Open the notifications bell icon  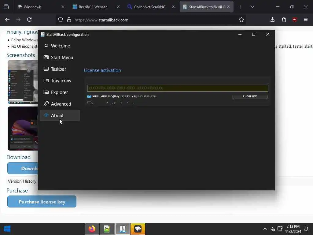tap(306, 229)
